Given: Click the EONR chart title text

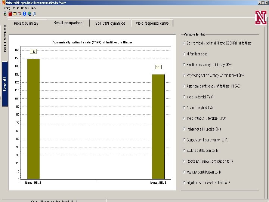Looking at the screenshot, I should (x=92, y=42).
